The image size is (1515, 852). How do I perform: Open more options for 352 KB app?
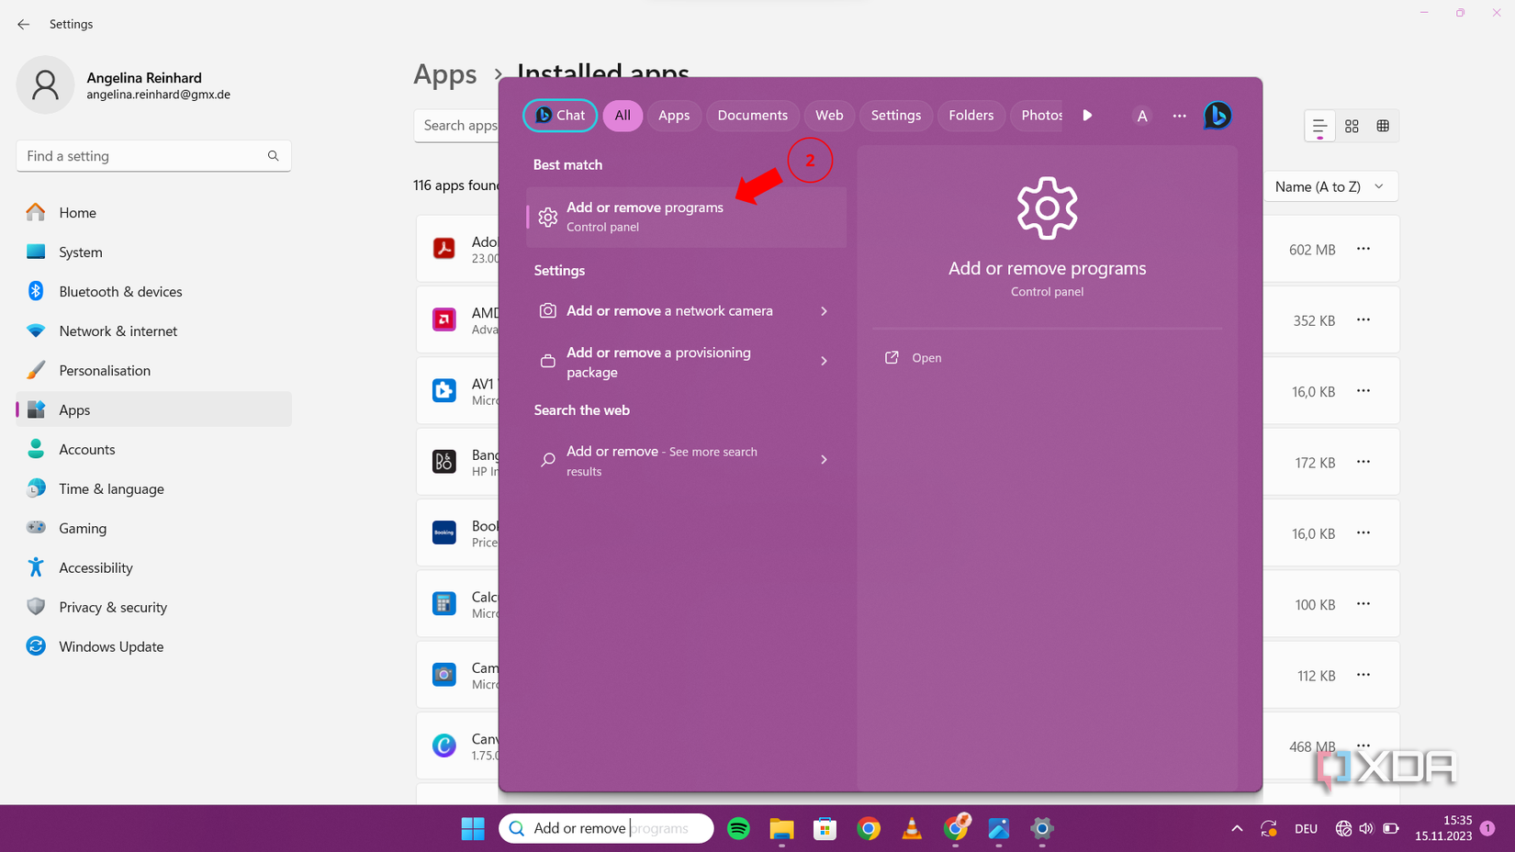[1363, 319]
